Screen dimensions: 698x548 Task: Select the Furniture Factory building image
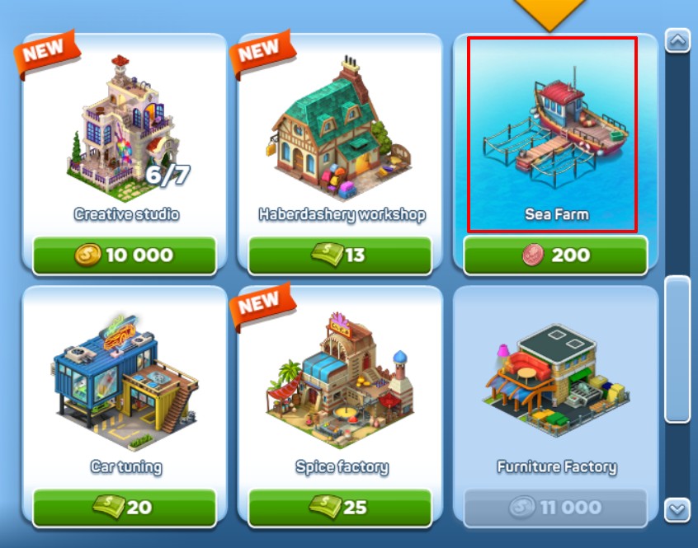(x=556, y=382)
